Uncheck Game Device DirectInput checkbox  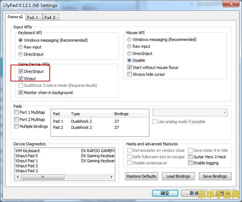(21, 71)
